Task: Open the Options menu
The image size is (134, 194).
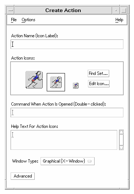Action: tap(28, 20)
